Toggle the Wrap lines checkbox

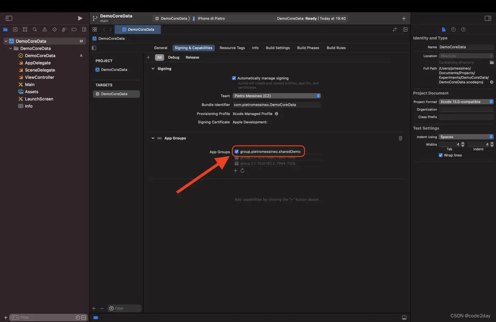[x=441, y=155]
